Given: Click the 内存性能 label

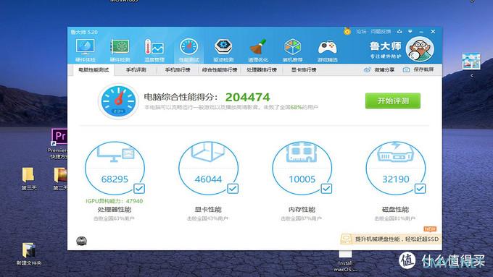Looking at the screenshot, I should [302, 210].
